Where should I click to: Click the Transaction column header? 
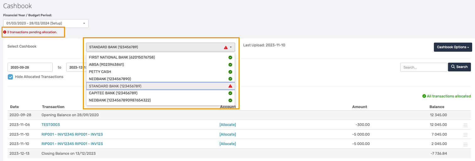click(x=53, y=107)
